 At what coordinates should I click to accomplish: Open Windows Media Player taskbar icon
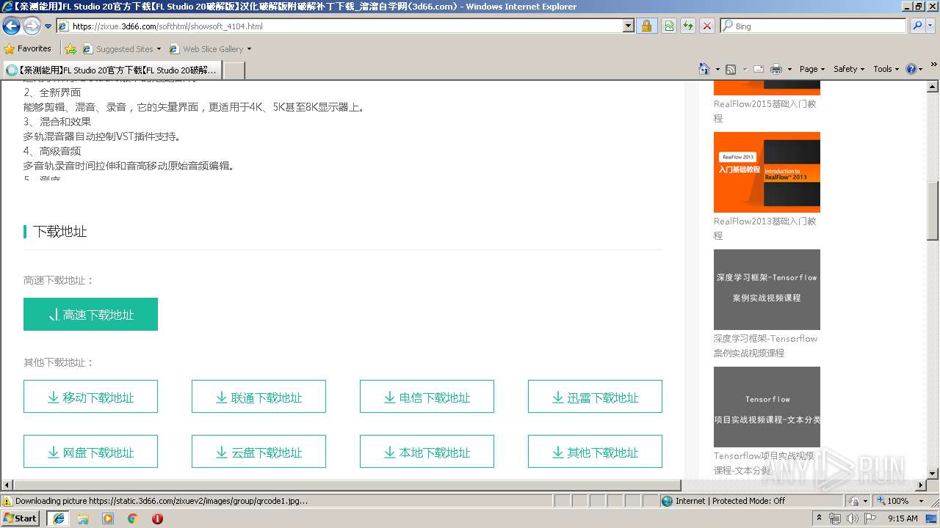[108, 518]
